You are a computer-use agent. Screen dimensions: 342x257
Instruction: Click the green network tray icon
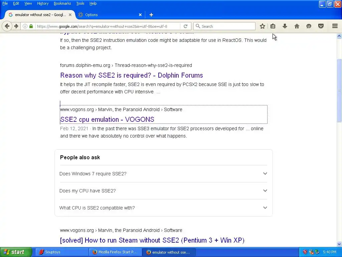(317, 252)
